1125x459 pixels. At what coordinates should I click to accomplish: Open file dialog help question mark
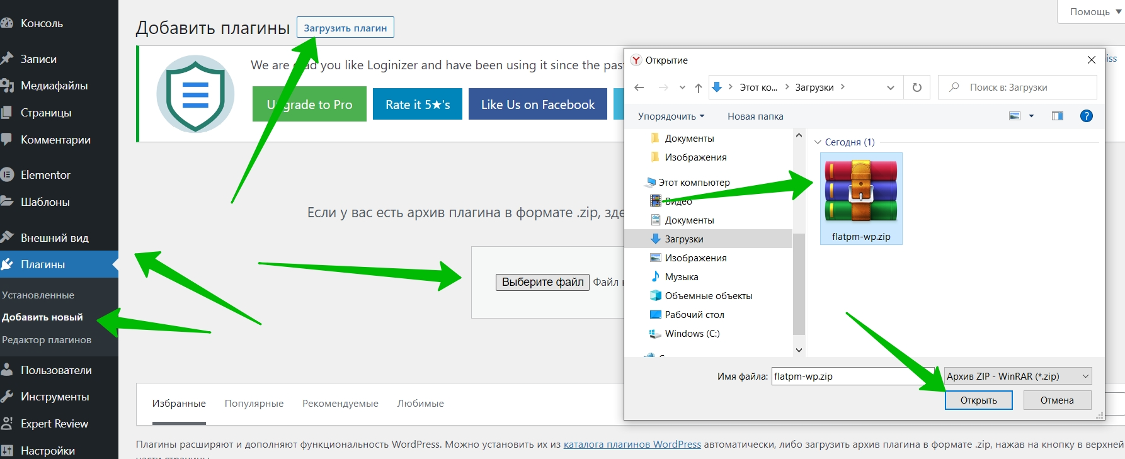click(x=1087, y=116)
